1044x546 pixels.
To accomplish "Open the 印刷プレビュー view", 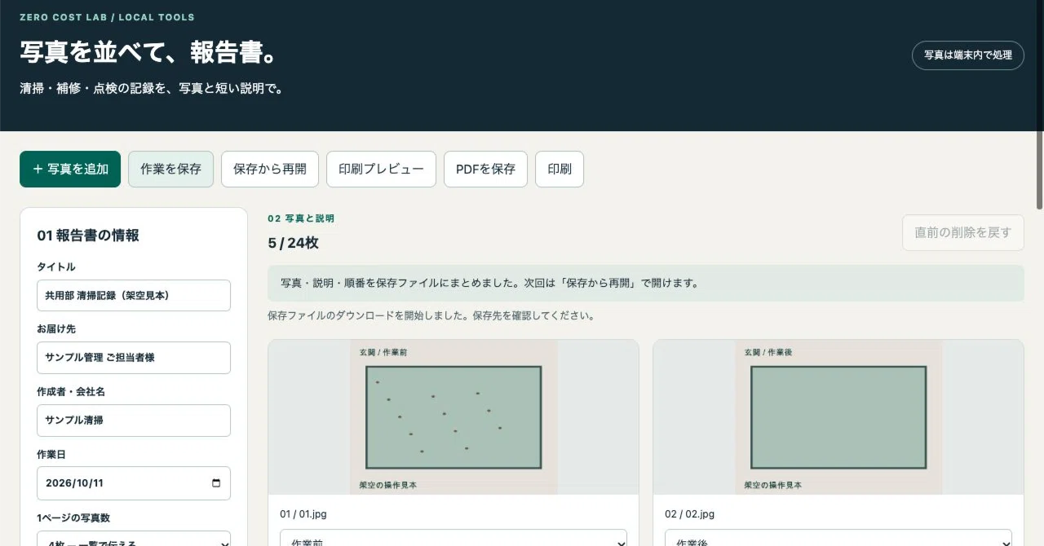I will (382, 169).
